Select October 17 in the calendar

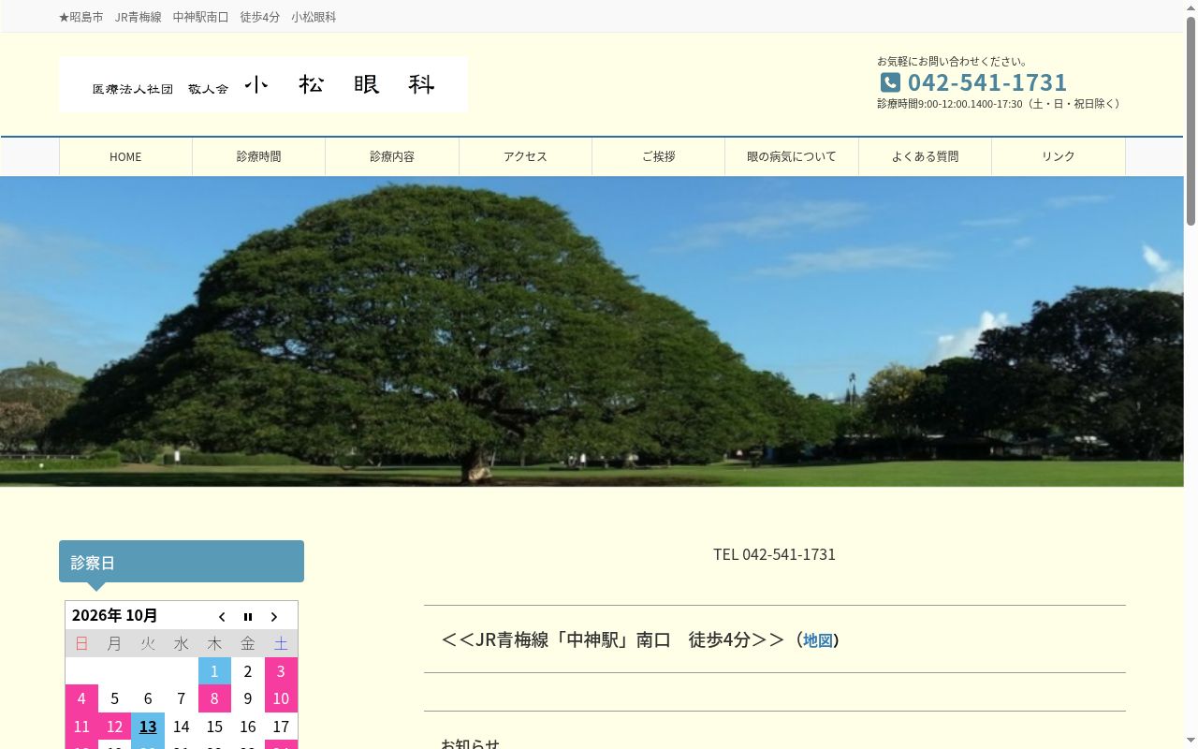[281, 727]
